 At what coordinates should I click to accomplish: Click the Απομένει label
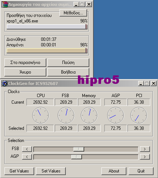click(15, 45)
